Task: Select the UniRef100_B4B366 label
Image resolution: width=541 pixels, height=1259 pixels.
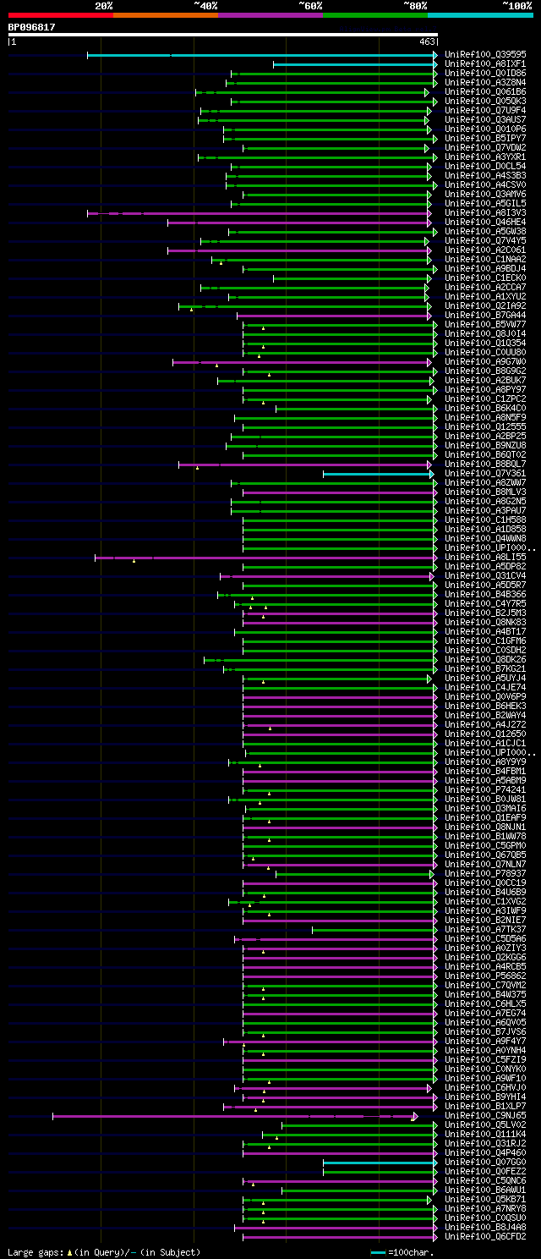Action: coord(485,594)
